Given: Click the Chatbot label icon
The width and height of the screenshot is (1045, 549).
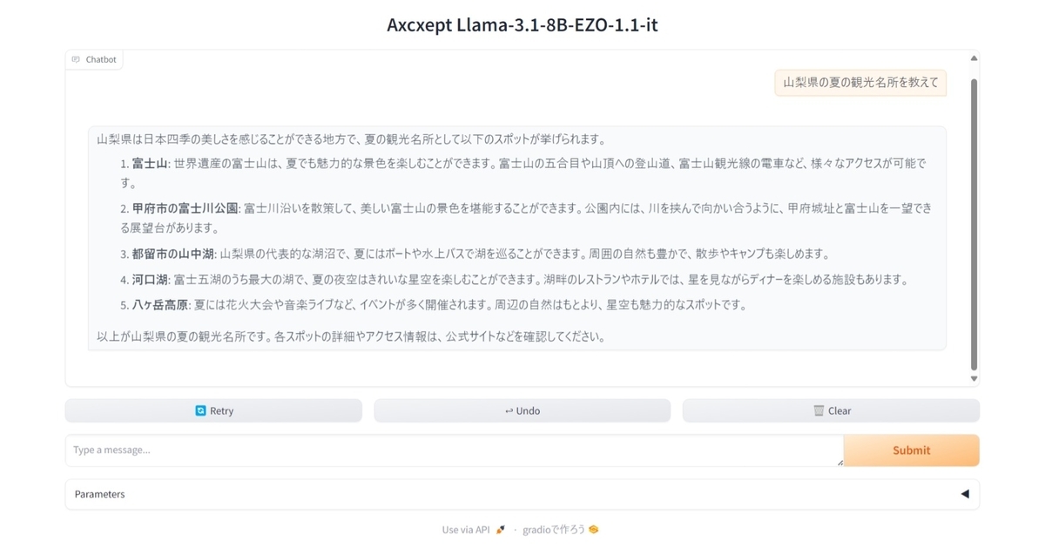Looking at the screenshot, I should pyautogui.click(x=77, y=59).
